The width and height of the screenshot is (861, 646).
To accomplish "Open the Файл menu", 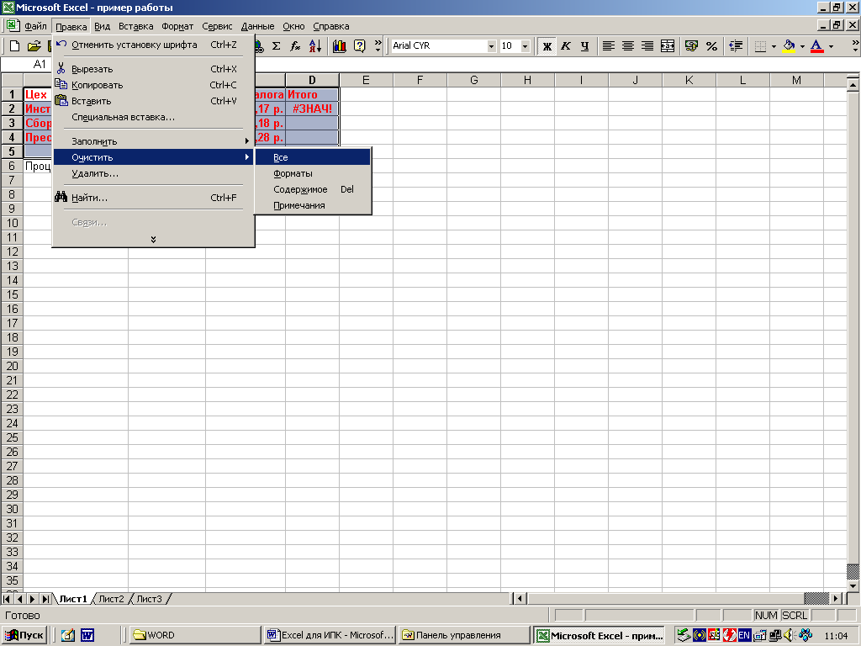I will click(35, 26).
